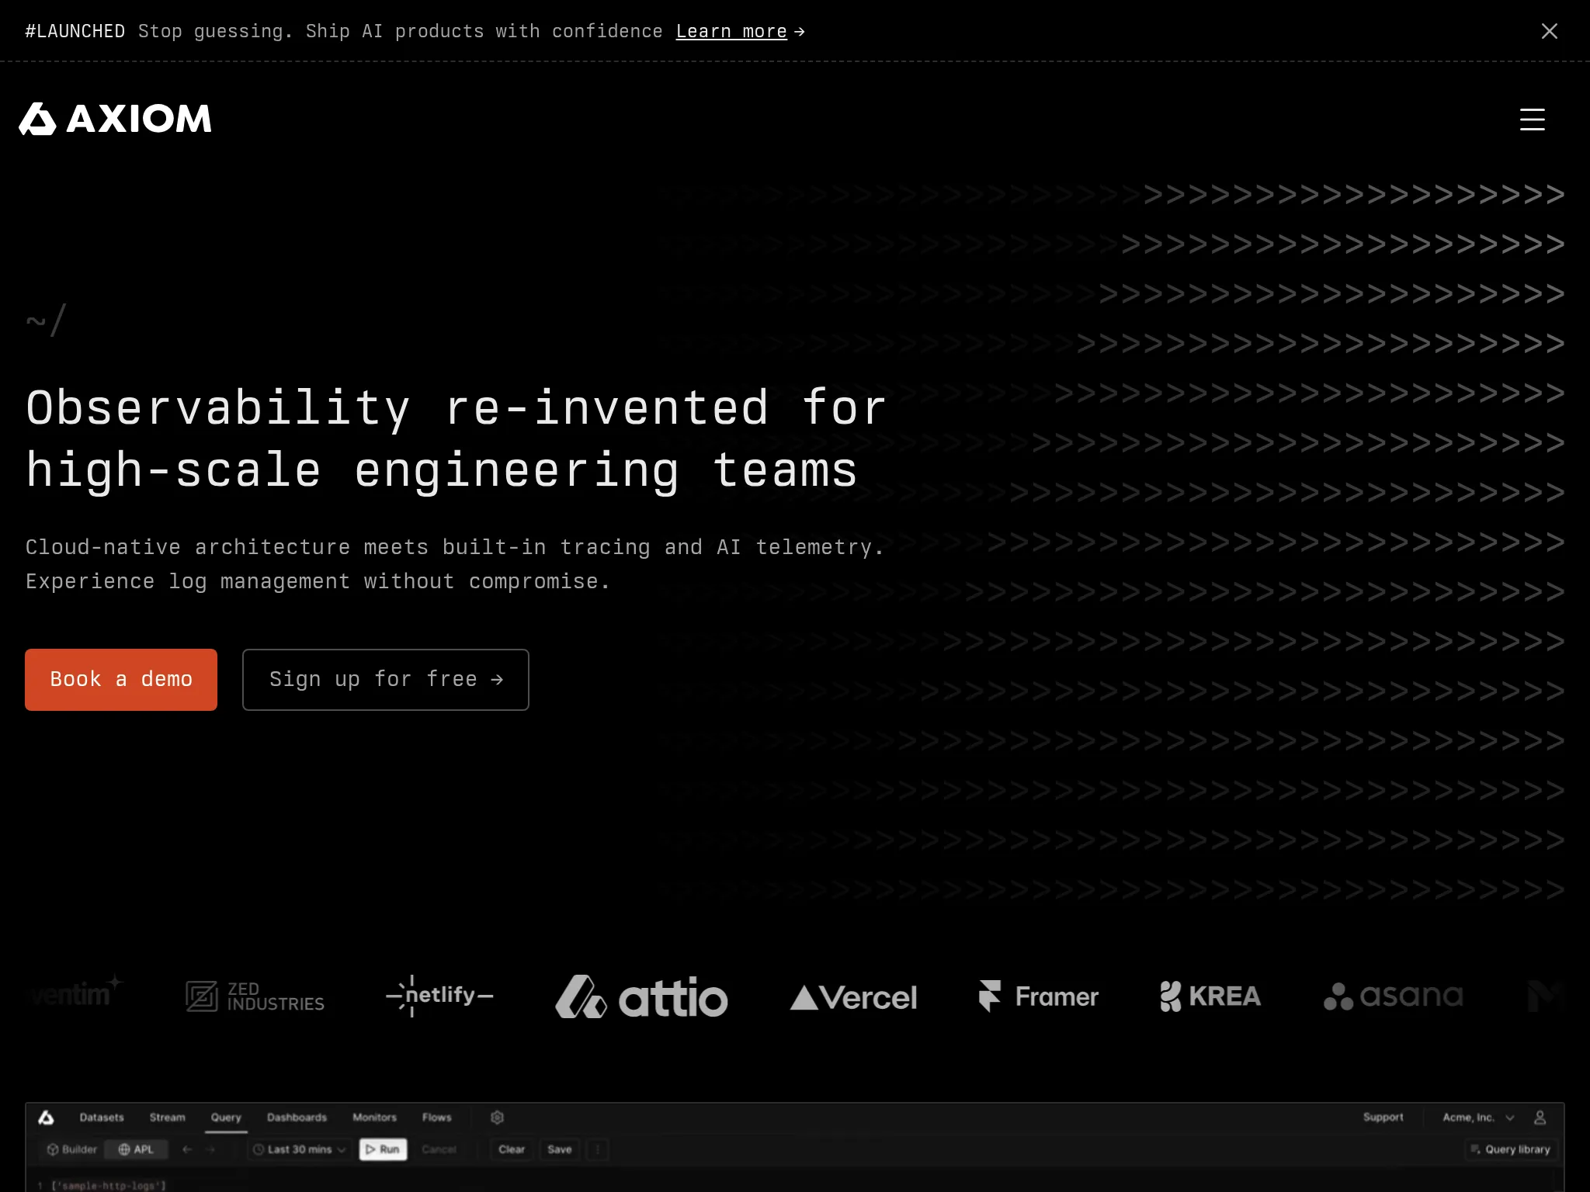Image resolution: width=1590 pixels, height=1192 pixels.
Task: Click the Netlify logo
Action: [439, 996]
